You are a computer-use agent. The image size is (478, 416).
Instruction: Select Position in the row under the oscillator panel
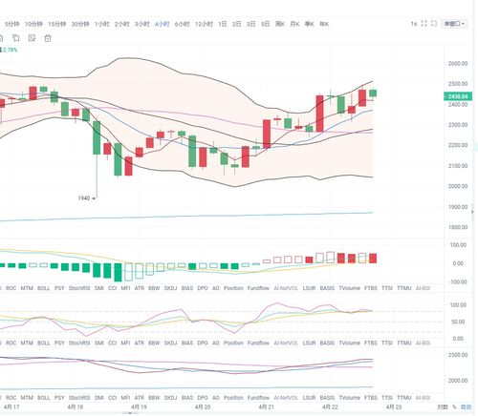coord(233,343)
